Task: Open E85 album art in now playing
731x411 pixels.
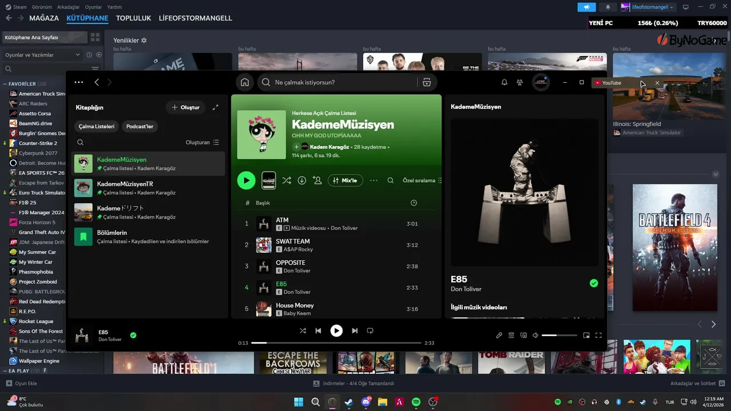Action: (x=524, y=192)
